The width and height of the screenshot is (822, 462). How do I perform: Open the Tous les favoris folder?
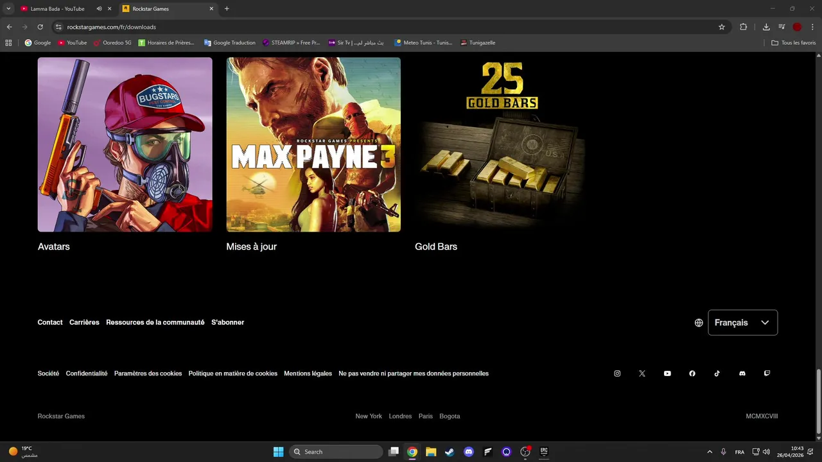[x=794, y=43]
